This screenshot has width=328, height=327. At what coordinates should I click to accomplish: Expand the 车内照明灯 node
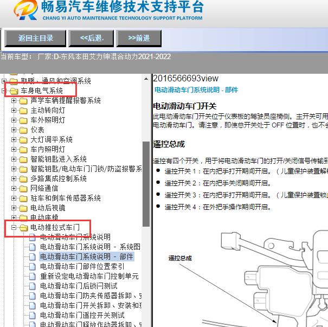coord(14,149)
